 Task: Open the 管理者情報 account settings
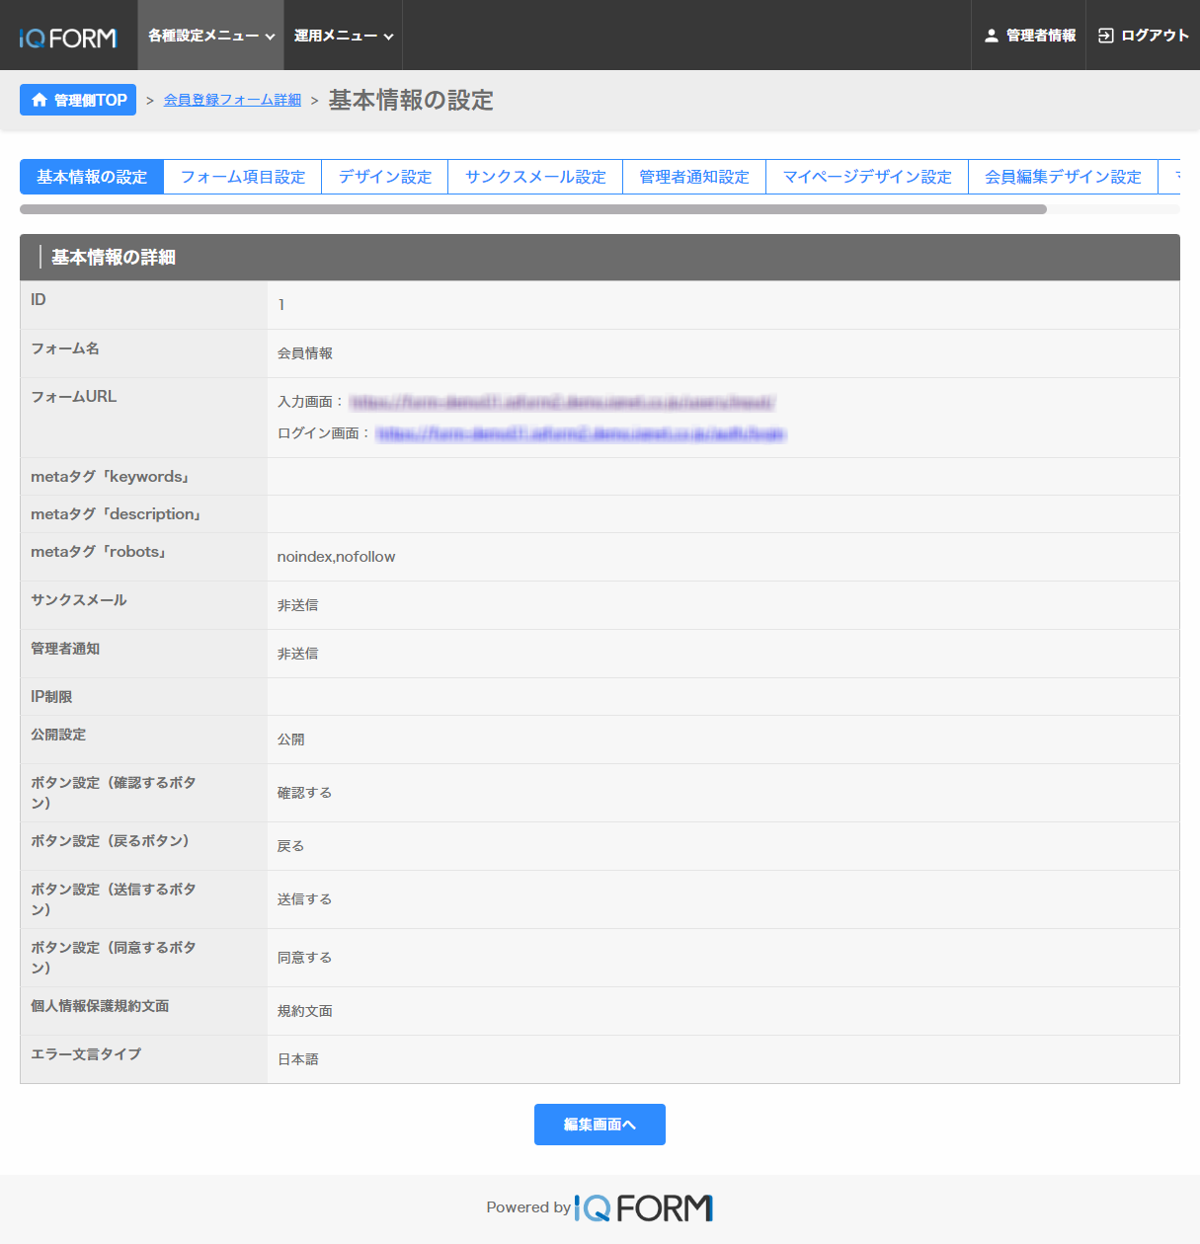[x=1037, y=36]
